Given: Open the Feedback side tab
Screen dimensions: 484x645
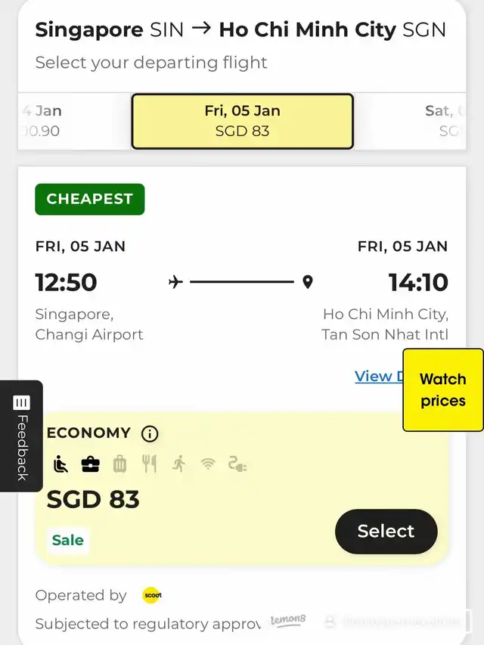Looking at the screenshot, I should [21, 436].
